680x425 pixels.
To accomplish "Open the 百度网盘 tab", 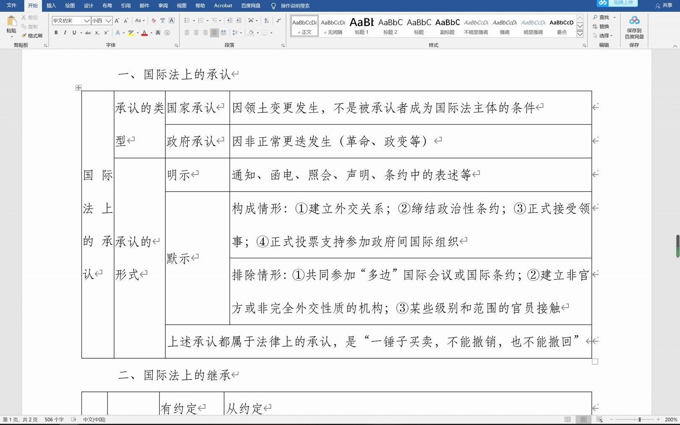I will [251, 5].
